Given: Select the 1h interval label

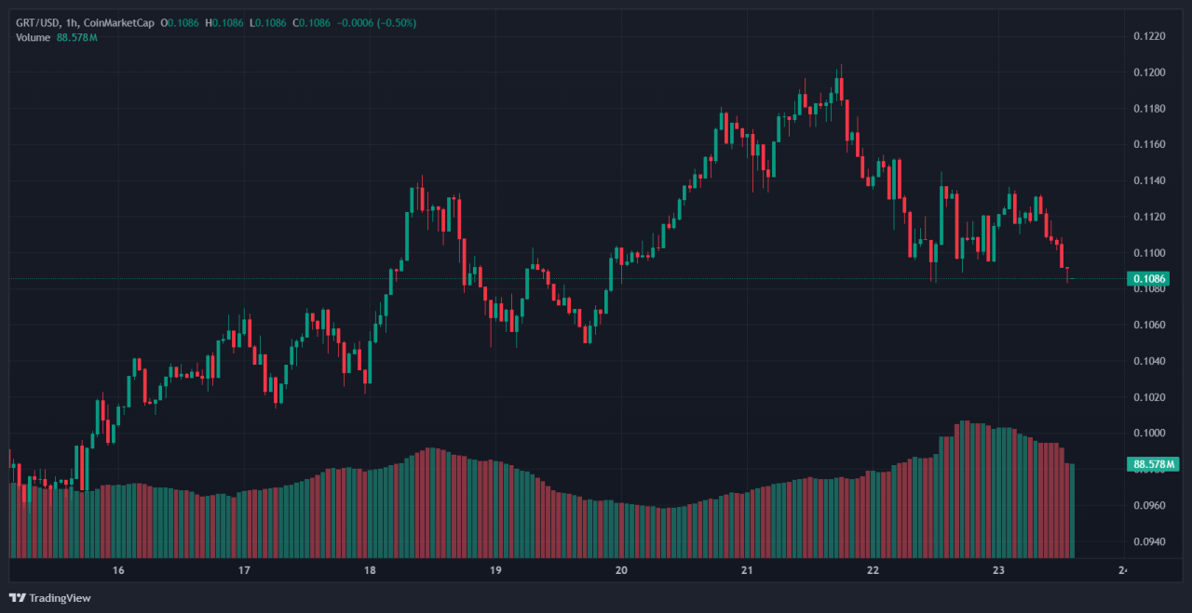Looking at the screenshot, I should click(x=74, y=22).
